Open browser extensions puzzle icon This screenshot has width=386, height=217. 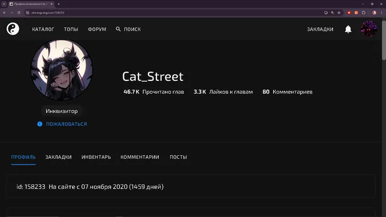[x=364, y=12]
